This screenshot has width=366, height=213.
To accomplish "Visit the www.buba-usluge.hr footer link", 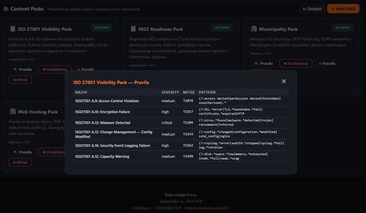I will (x=207, y=208).
